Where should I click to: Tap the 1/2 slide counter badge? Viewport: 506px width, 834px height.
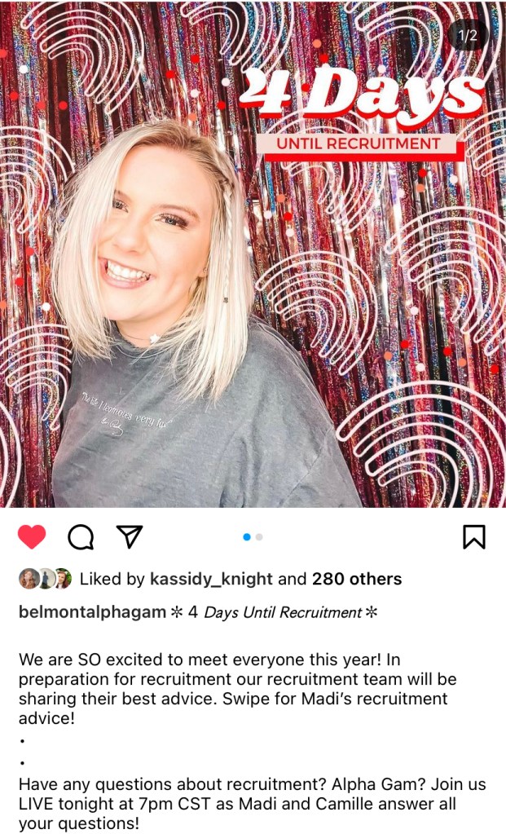click(x=467, y=35)
